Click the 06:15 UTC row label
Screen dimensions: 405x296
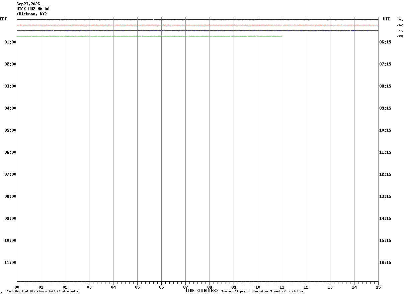(x=385, y=42)
